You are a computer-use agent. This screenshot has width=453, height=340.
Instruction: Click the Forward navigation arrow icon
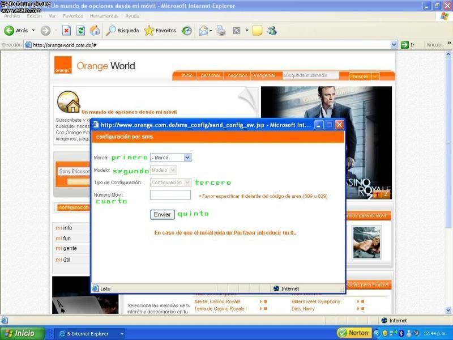point(45,31)
